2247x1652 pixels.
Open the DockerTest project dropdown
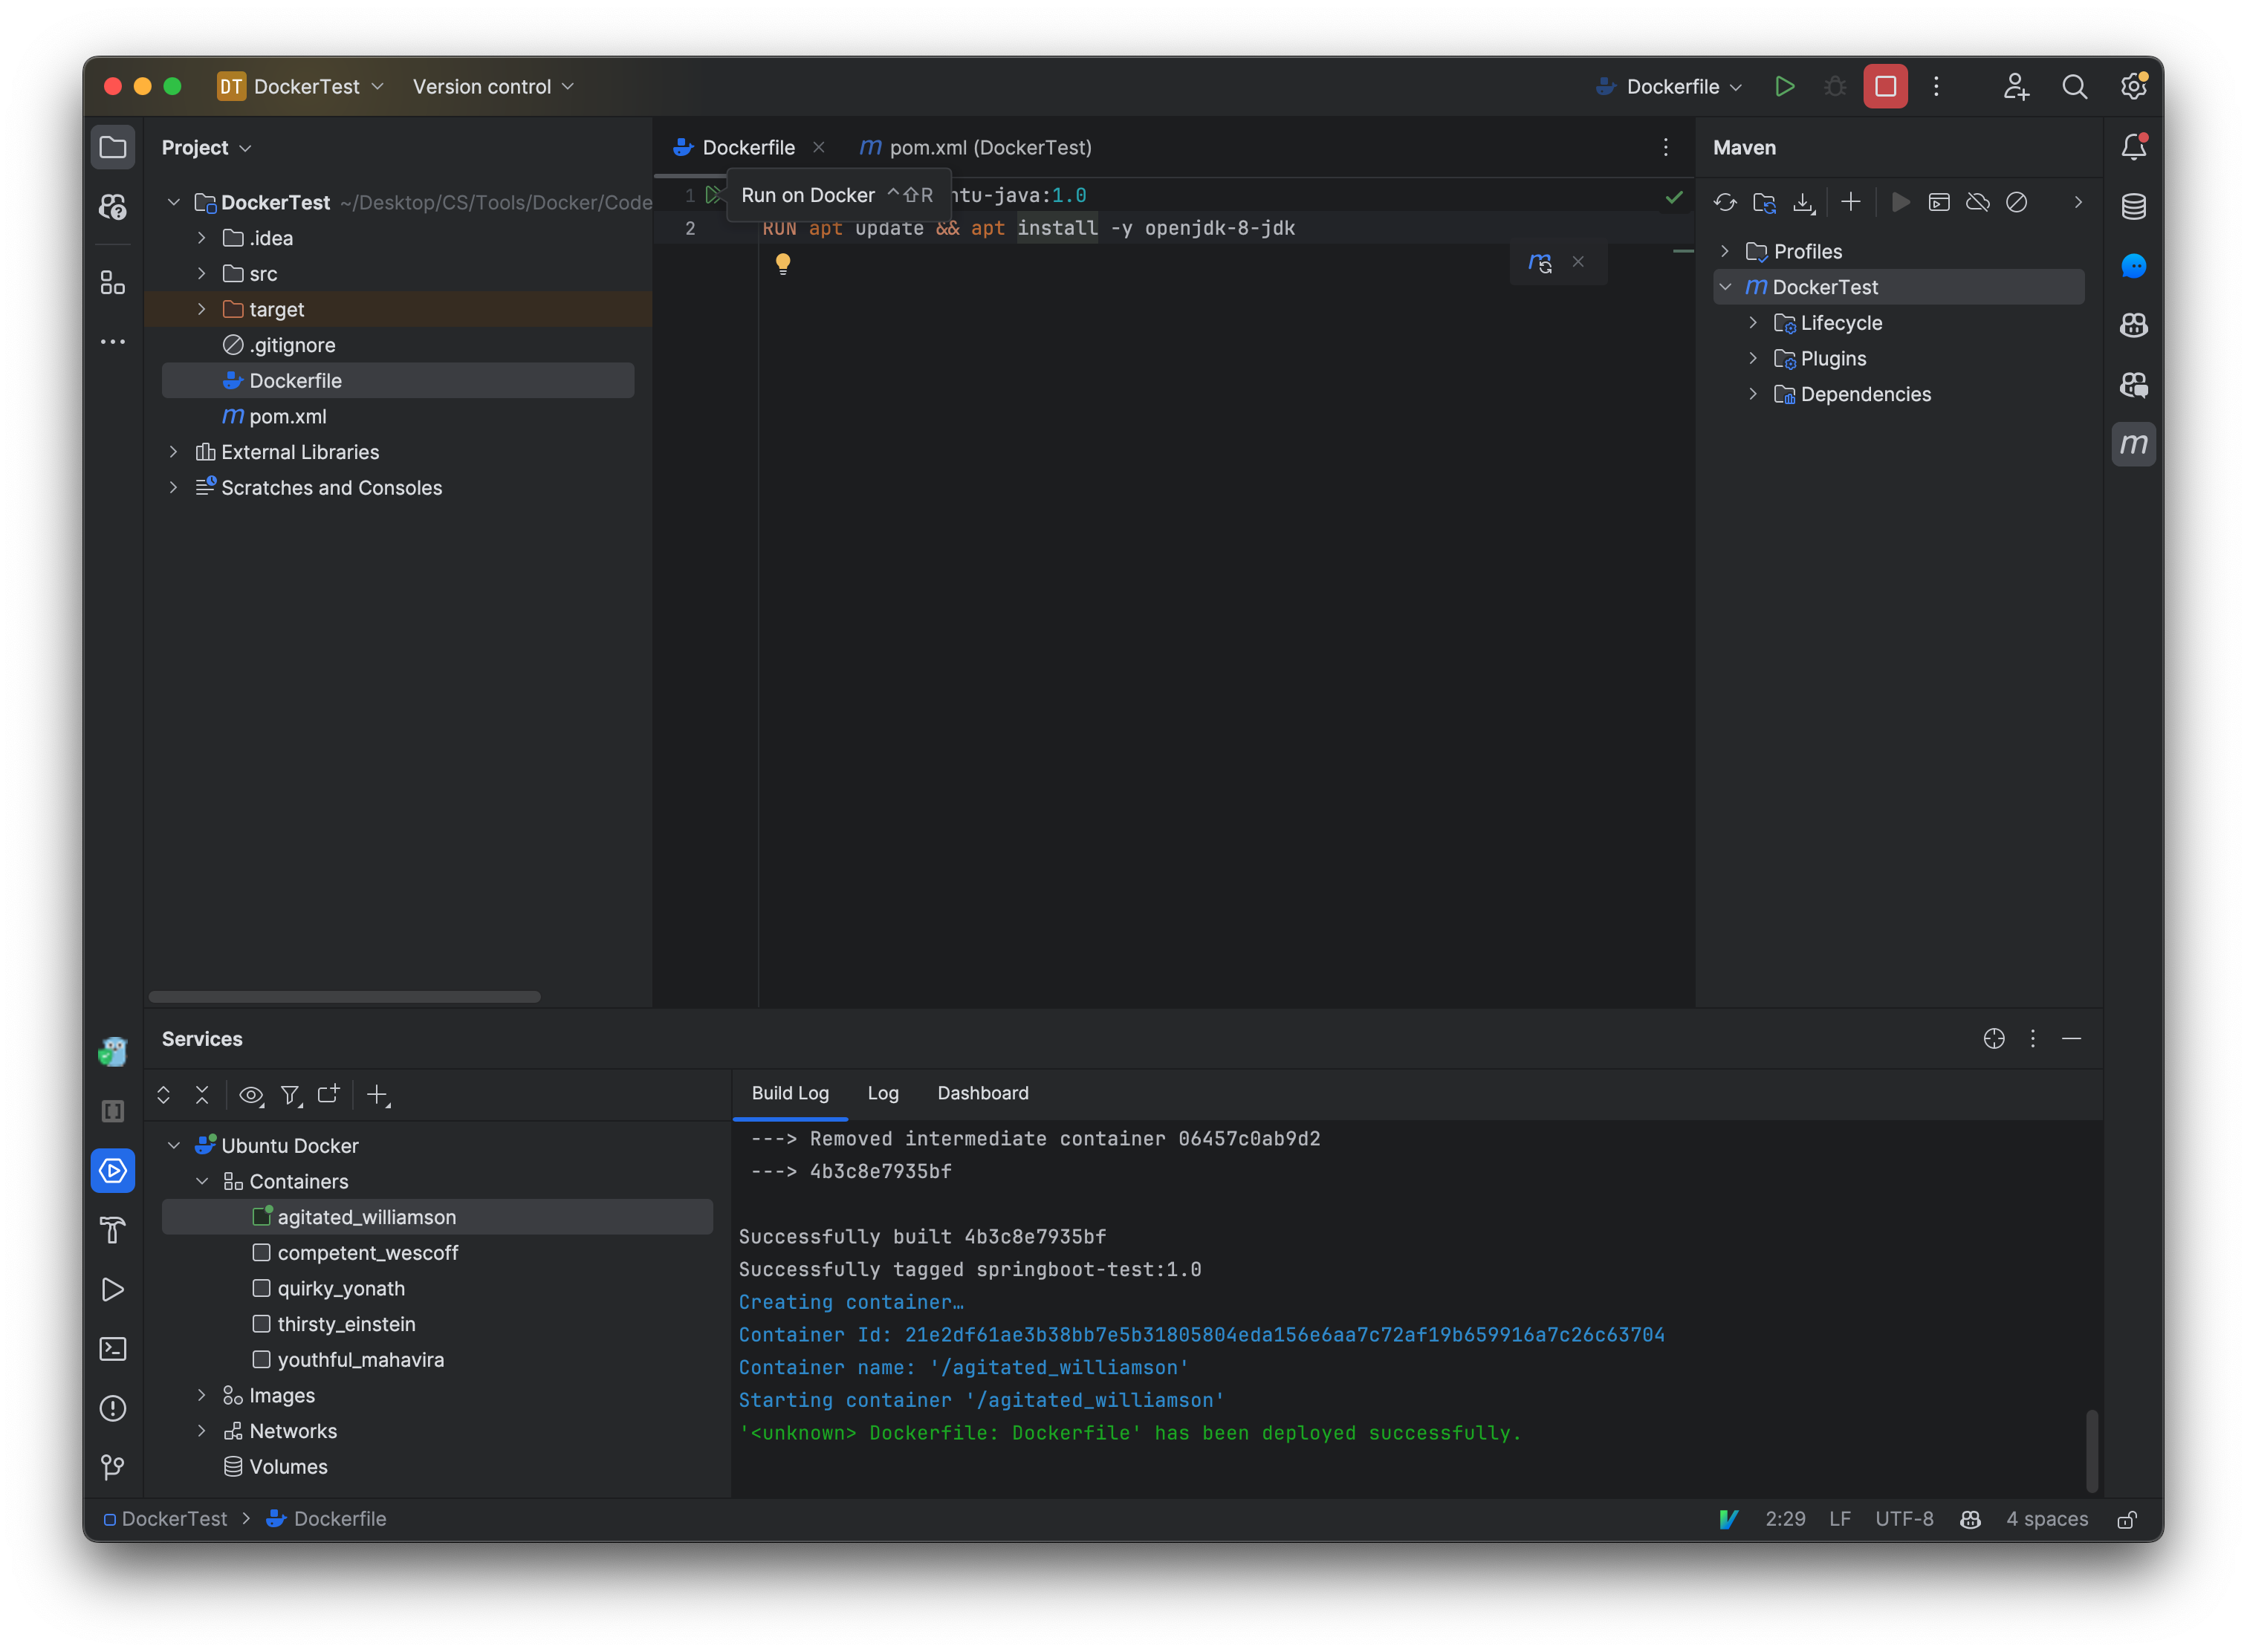point(300,87)
